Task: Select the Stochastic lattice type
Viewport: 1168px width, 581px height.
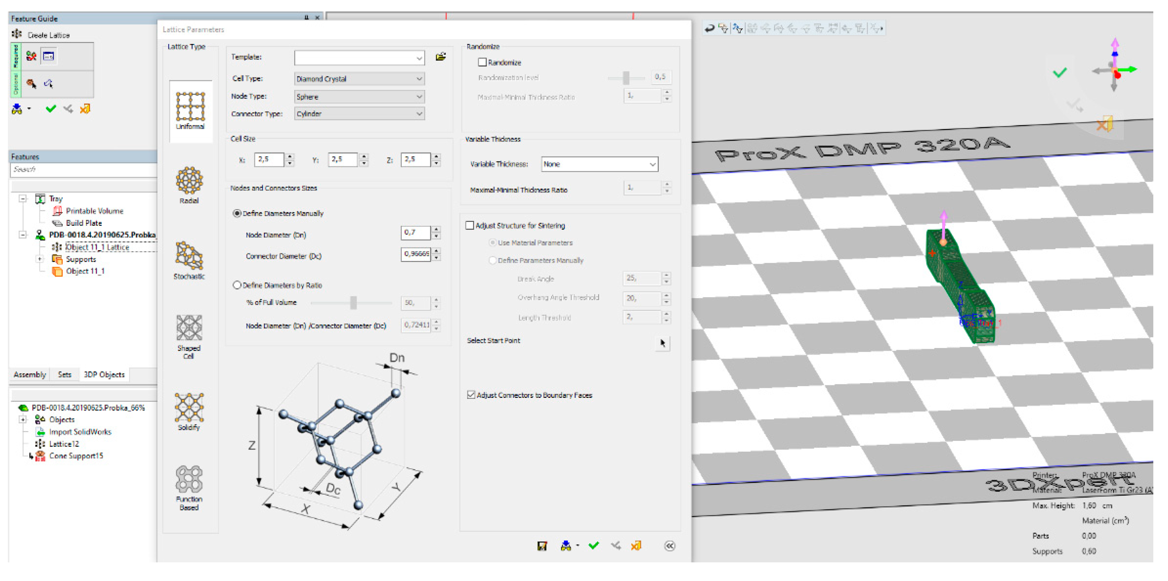Action: click(189, 260)
